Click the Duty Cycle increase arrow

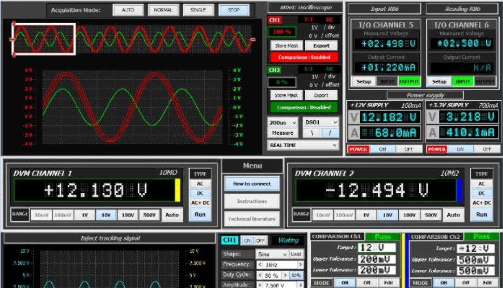click(285, 275)
